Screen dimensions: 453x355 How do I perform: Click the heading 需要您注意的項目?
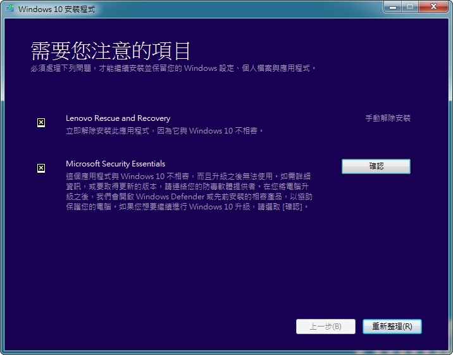110,51
